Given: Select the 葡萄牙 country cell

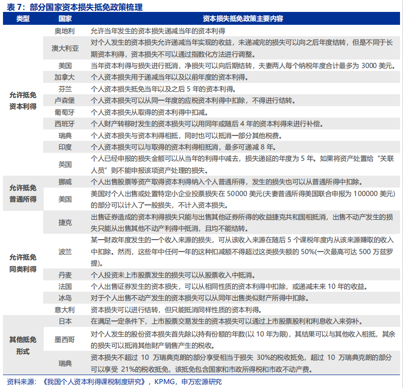Looking at the screenshot, I should point(65,112).
